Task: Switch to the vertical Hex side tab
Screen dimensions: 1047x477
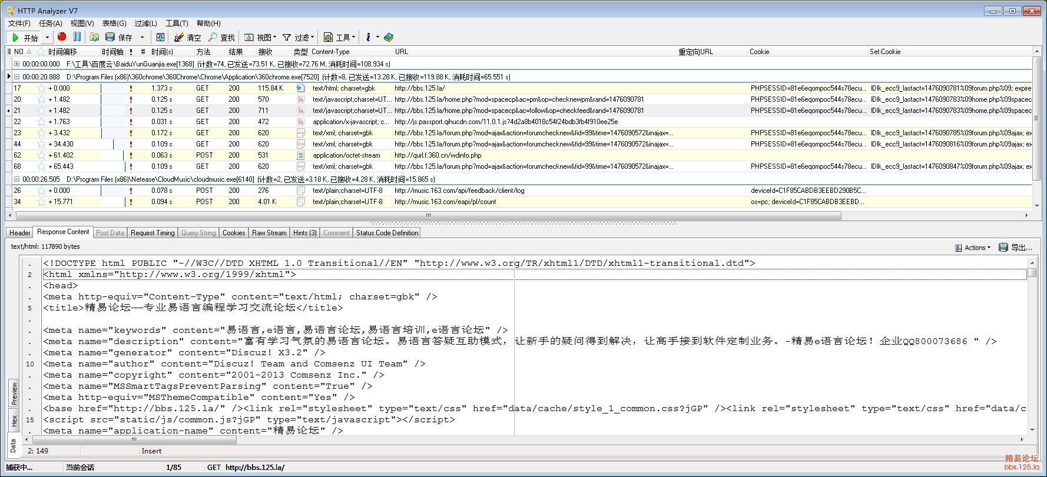Action: point(14,421)
